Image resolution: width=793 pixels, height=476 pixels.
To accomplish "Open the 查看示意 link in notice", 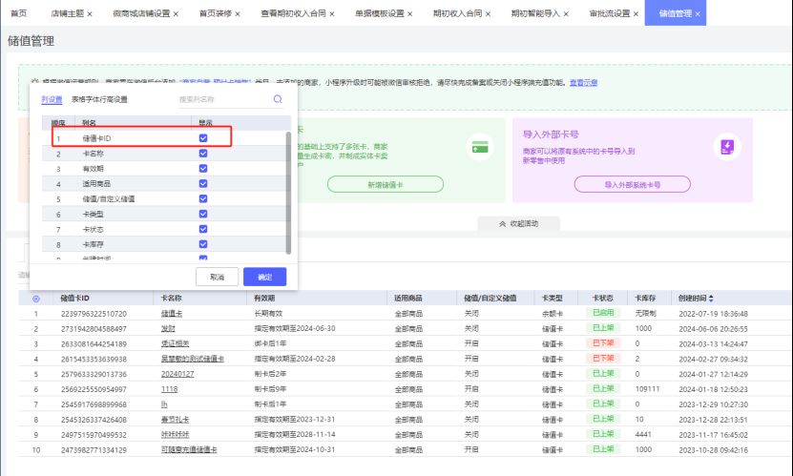I will 584,83.
